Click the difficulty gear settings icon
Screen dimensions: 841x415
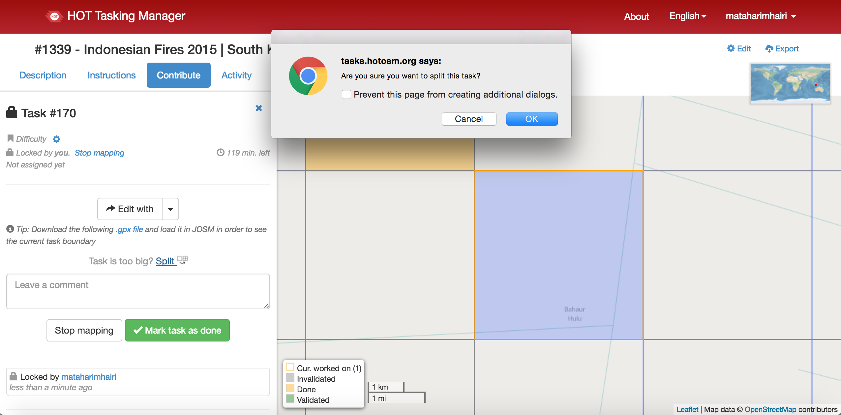pos(56,139)
